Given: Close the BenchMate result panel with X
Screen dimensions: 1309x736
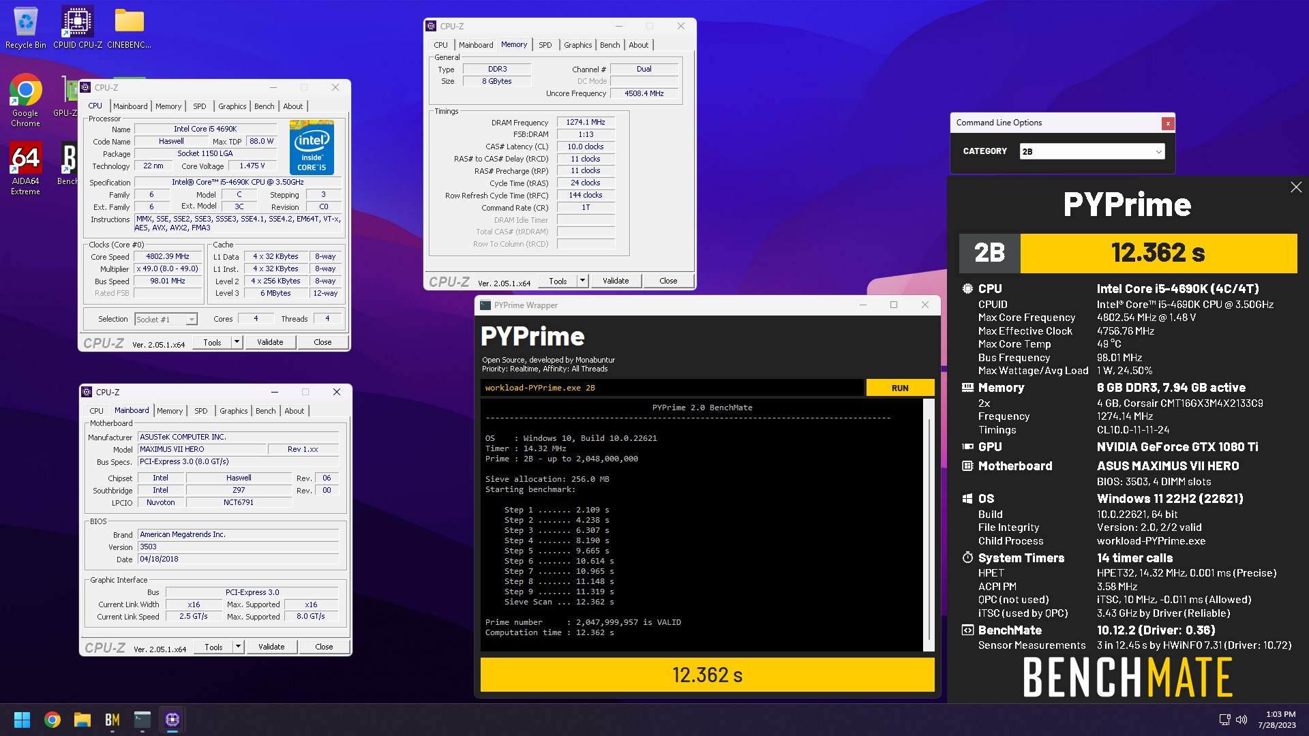Looking at the screenshot, I should (x=1296, y=187).
